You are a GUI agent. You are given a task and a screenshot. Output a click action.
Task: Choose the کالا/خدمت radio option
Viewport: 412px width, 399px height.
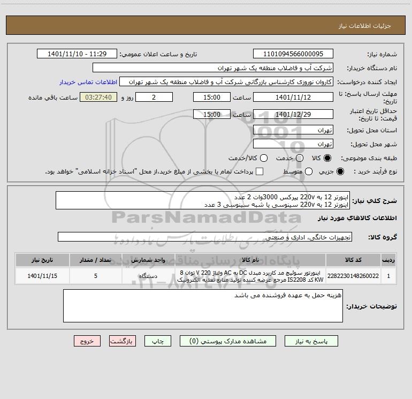[x=264, y=158]
